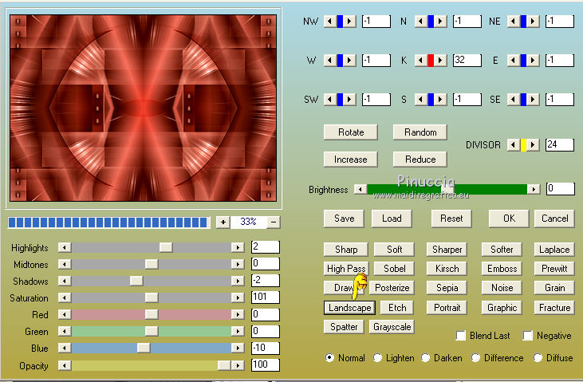Click the zoom in plus button
The height and width of the screenshot is (382, 583).
click(x=223, y=222)
